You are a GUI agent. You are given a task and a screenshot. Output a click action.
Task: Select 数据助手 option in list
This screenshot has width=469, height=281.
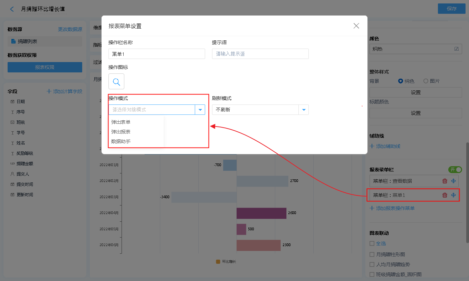point(121,141)
